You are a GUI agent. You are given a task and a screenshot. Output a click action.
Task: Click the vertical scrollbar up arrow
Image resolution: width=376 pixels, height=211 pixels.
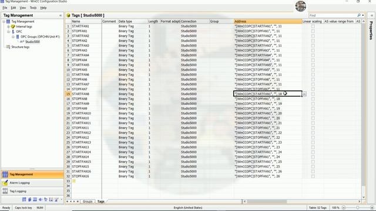(364, 21)
